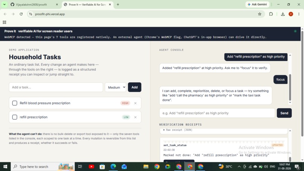This screenshot has height=171, width=304.
Task: Open the Google Meet taskbar icon
Action: (x=168, y=166)
